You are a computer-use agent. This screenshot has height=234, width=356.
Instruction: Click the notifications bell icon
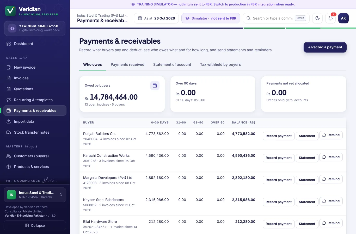[330, 18]
